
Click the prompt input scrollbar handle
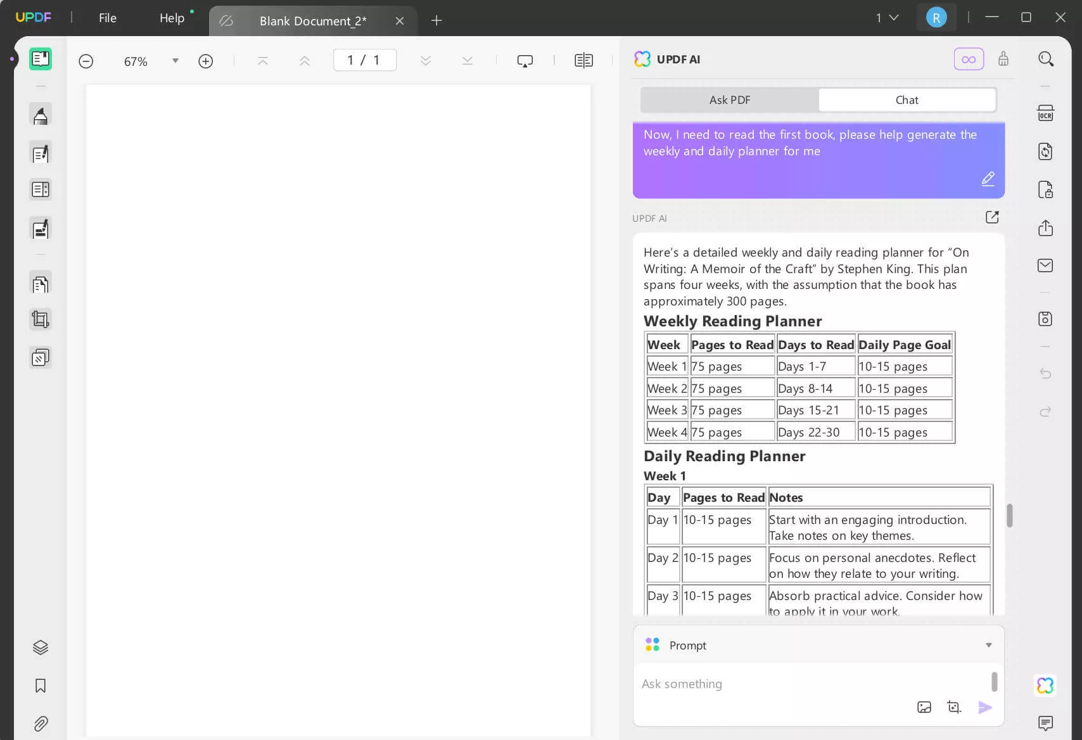[x=995, y=682]
